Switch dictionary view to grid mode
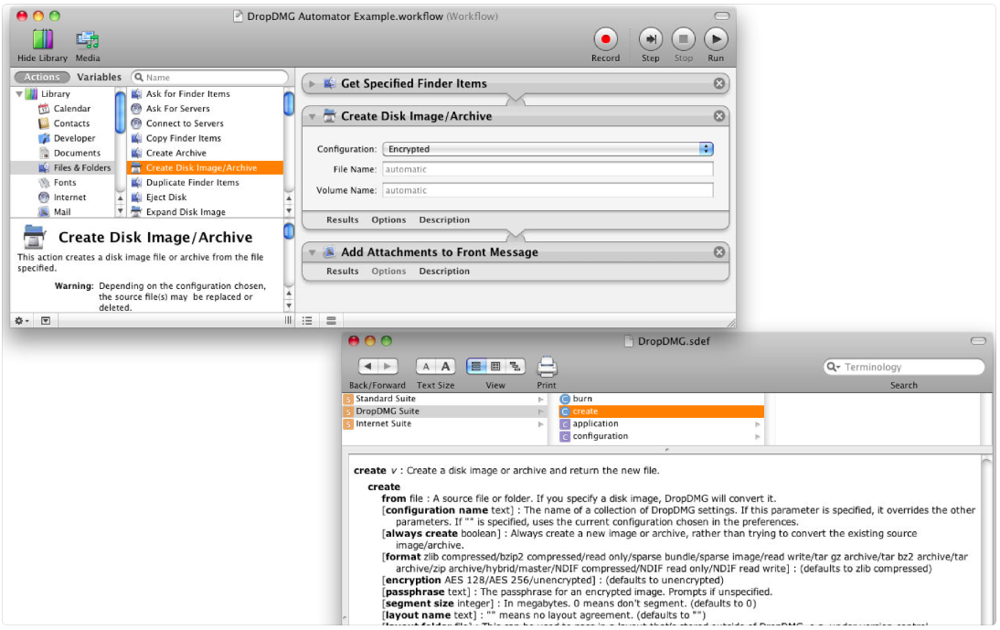 495,366
